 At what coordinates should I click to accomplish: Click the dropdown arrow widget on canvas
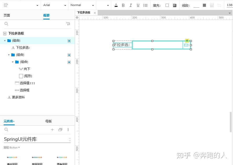186,45
